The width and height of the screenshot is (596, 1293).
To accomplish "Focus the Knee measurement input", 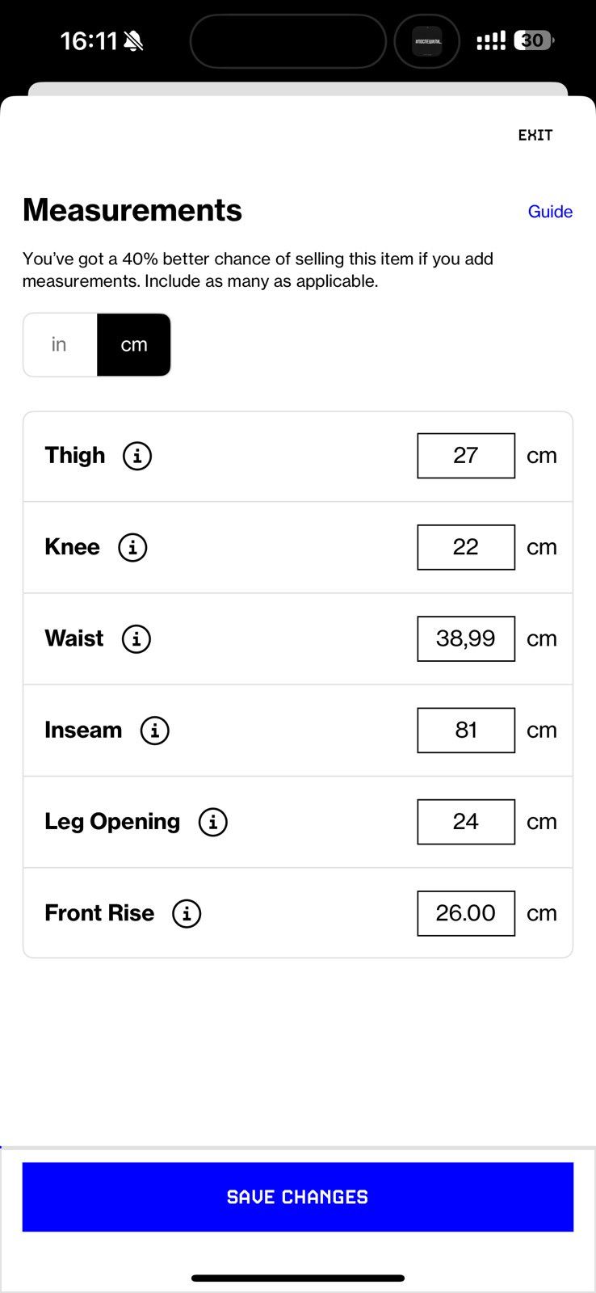I will (466, 547).
